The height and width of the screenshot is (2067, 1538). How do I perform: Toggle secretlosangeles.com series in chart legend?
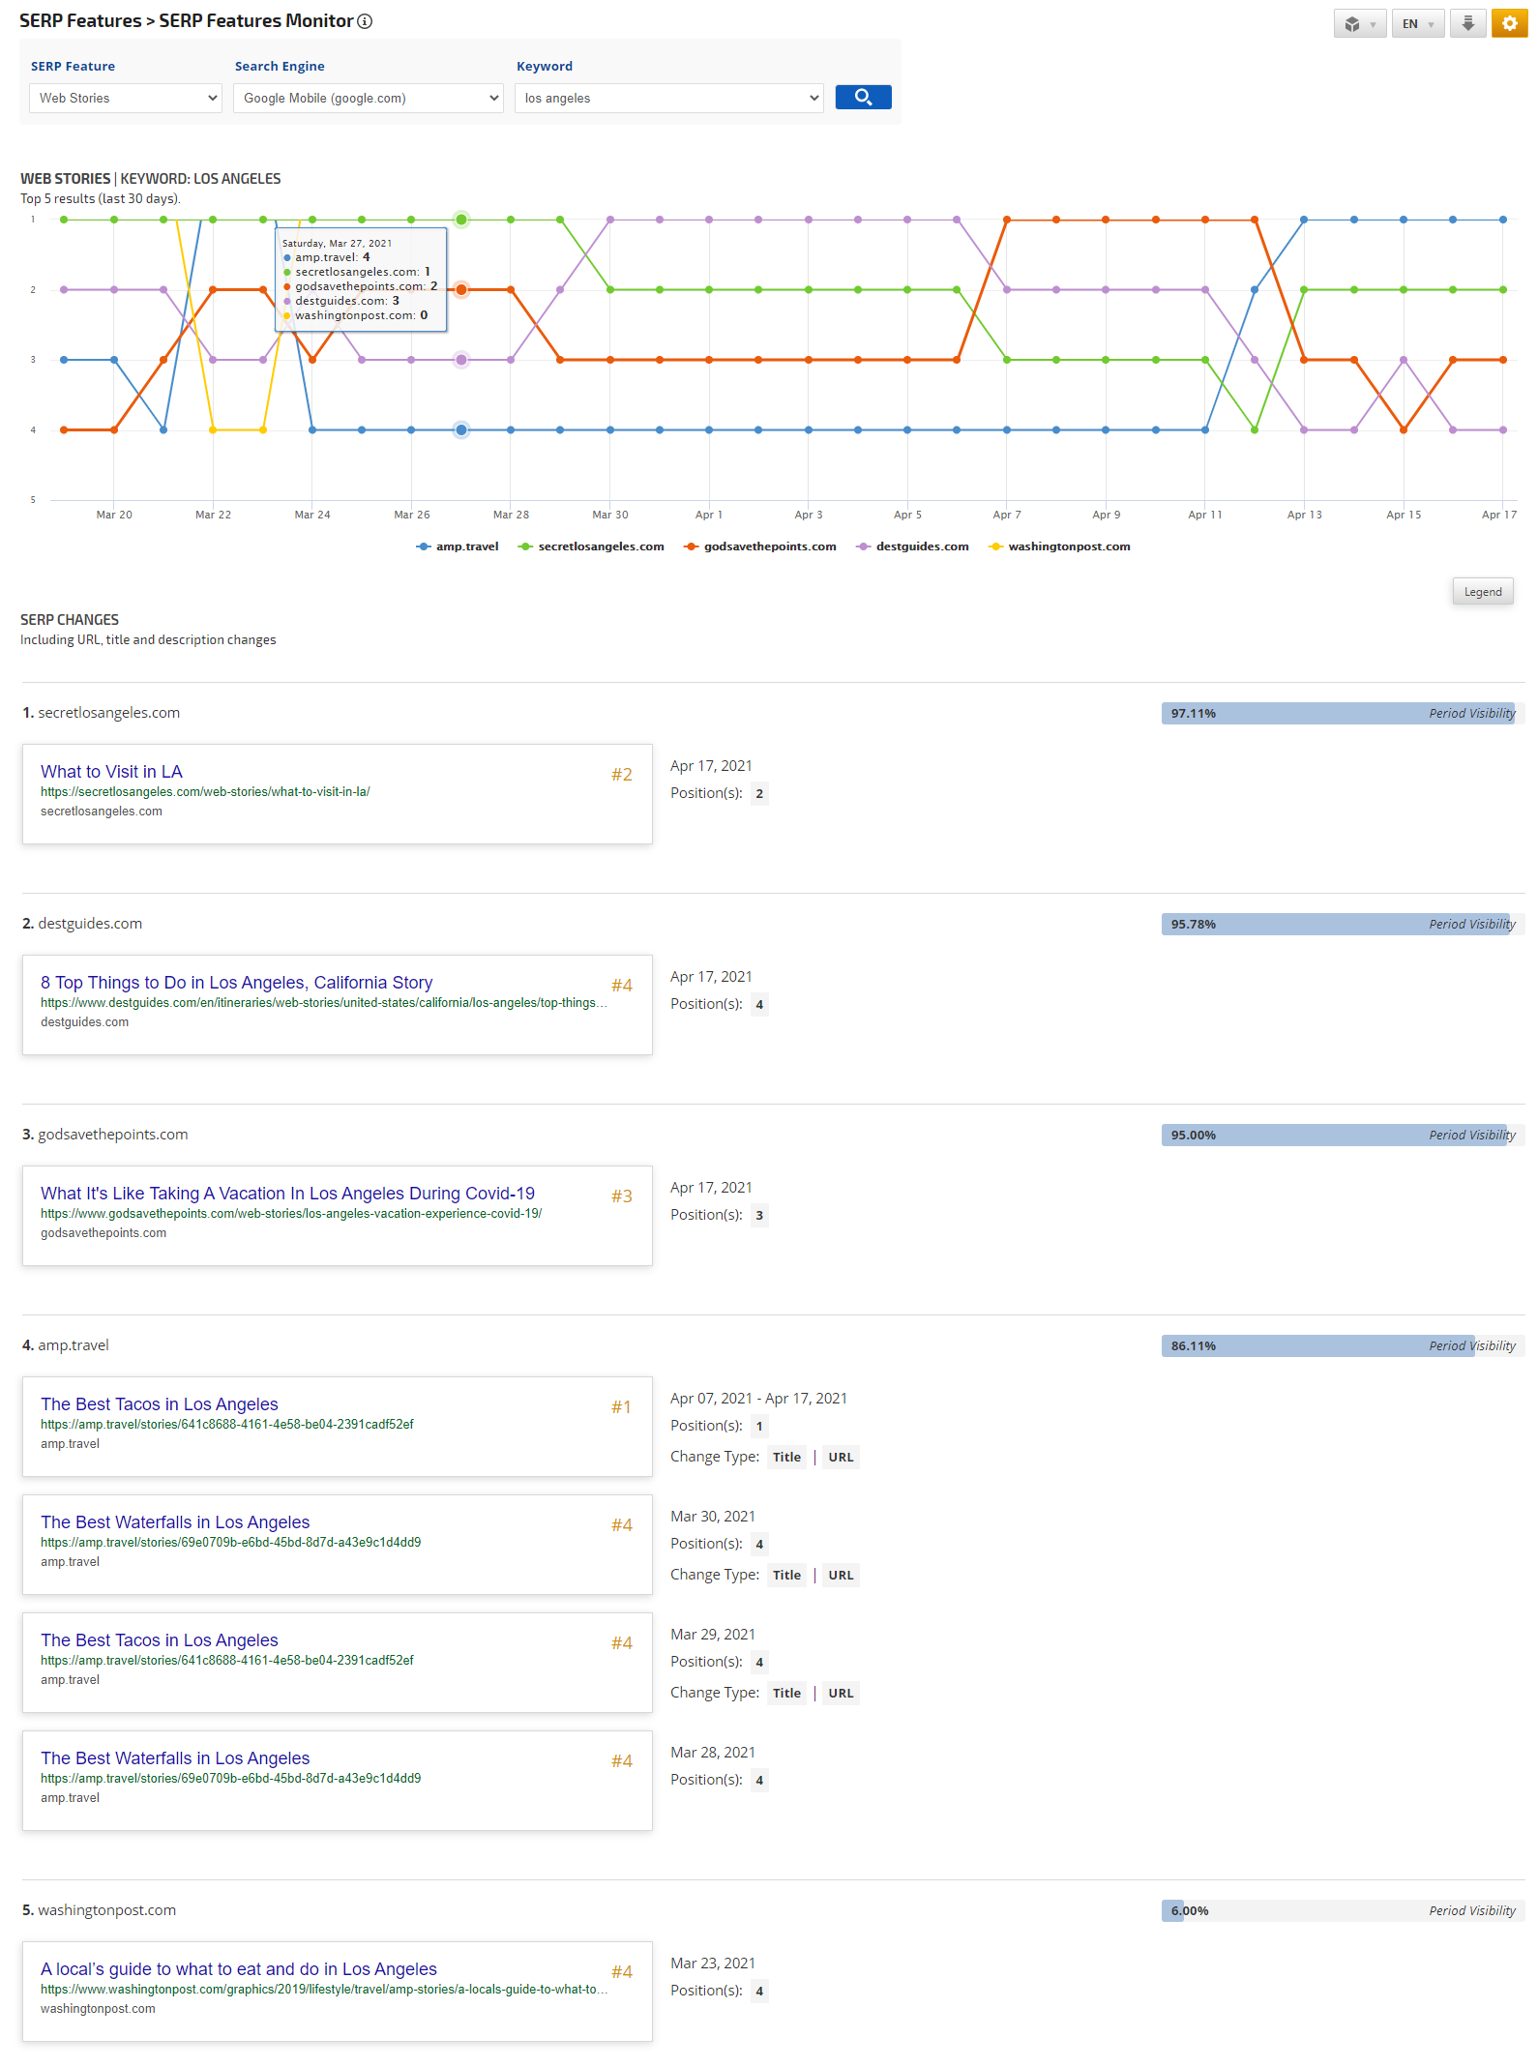tap(591, 546)
